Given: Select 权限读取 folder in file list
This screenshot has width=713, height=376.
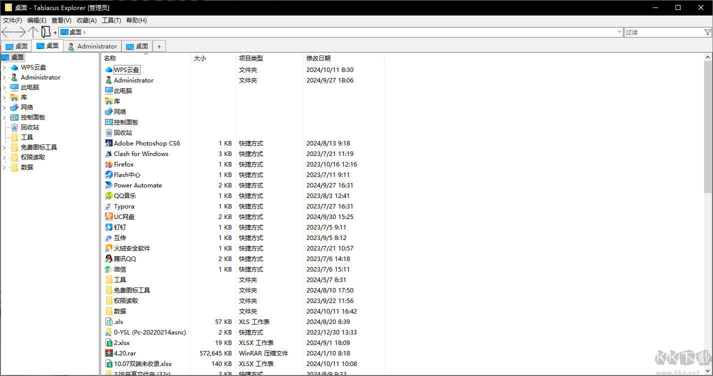Looking at the screenshot, I should 126,301.
